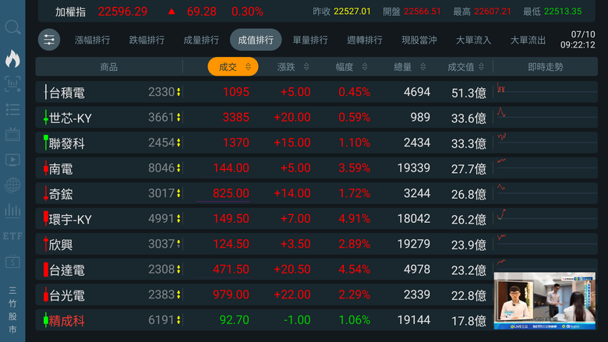Sort by 總量 column header
This screenshot has width=608, height=342.
[409, 67]
